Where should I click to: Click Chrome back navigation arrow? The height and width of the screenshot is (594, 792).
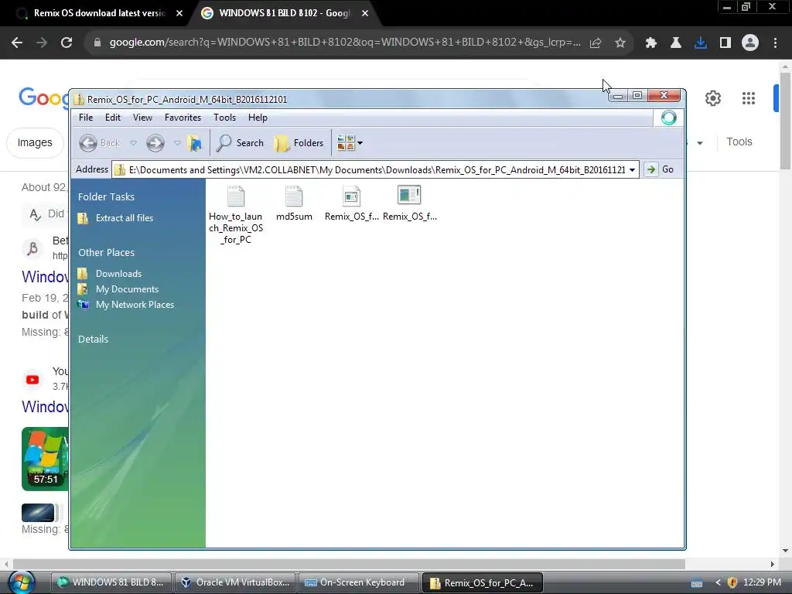(x=17, y=43)
